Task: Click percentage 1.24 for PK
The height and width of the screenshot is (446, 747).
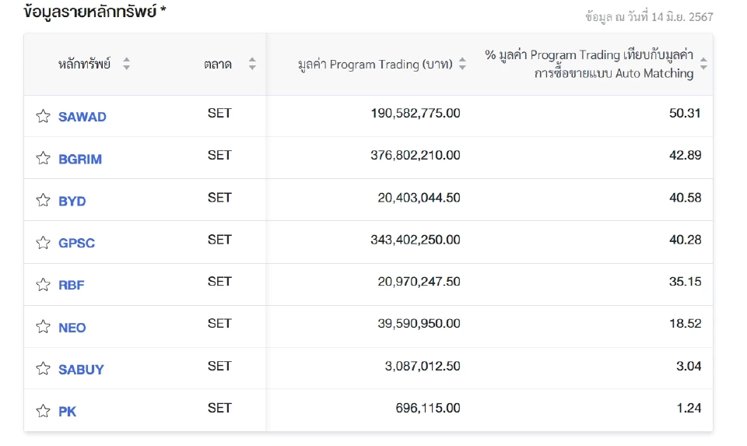Action: point(689,408)
